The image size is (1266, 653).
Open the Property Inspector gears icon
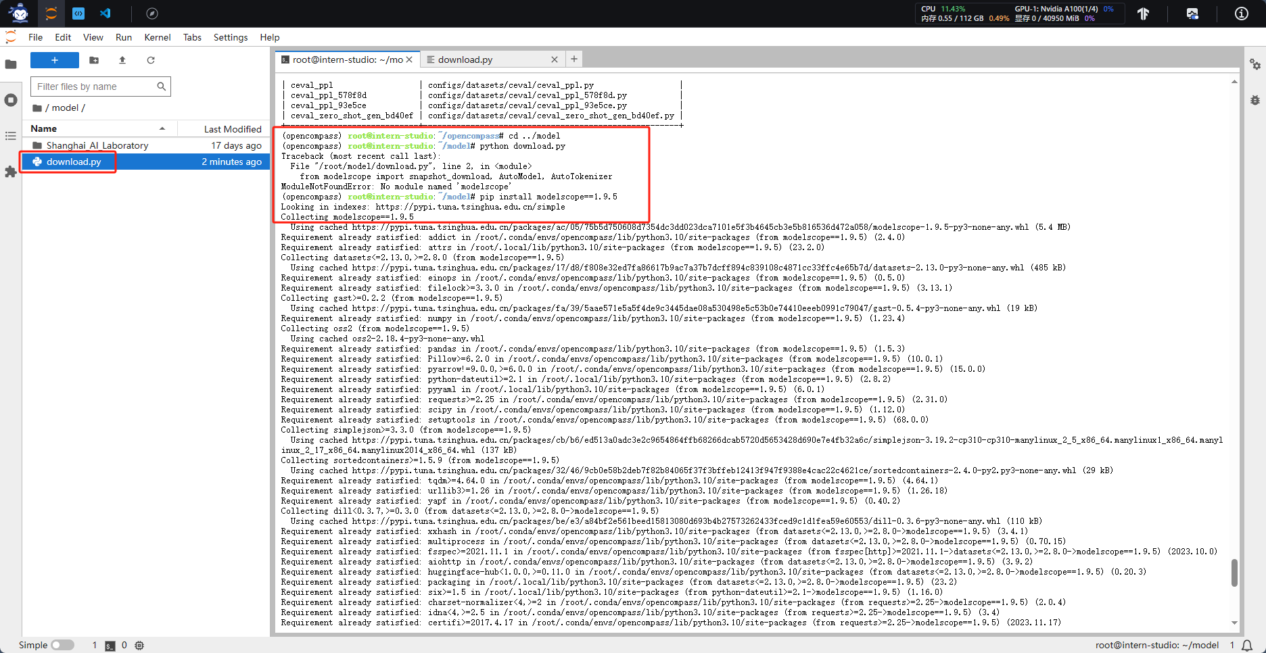[x=1255, y=64]
